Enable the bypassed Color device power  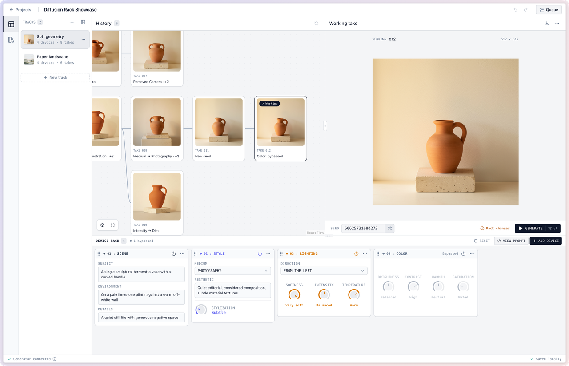463,253
